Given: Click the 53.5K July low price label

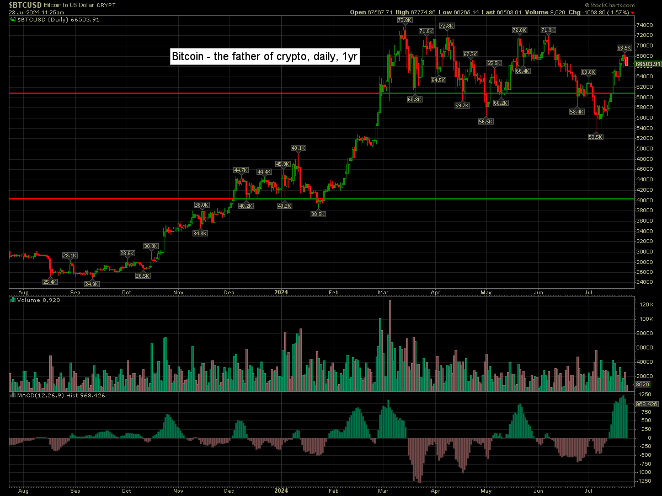Looking at the screenshot, I should [595, 137].
